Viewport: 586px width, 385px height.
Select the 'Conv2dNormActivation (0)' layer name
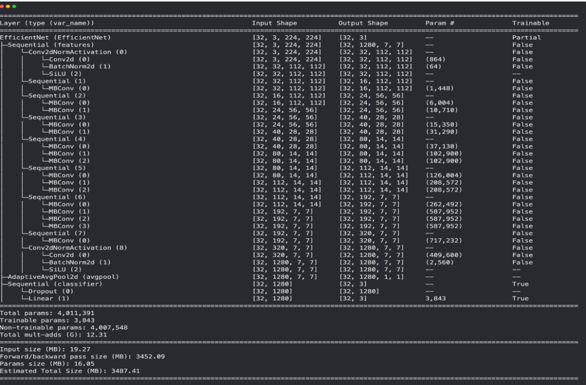[78, 52]
